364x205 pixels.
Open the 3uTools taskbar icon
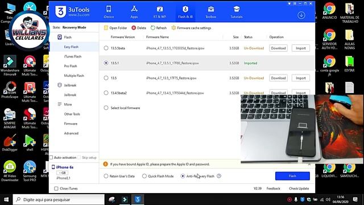[x=138, y=199]
